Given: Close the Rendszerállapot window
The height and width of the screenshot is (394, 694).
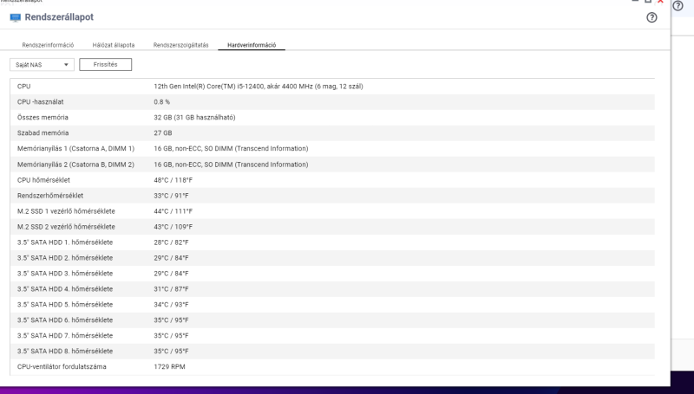Looking at the screenshot, I should pyautogui.click(x=660, y=2).
